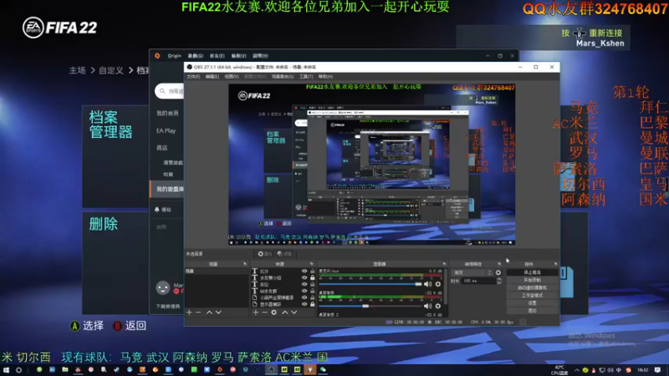Move the selected source up
Image resolution: width=669 pixels, height=376 pixels.
[285, 312]
